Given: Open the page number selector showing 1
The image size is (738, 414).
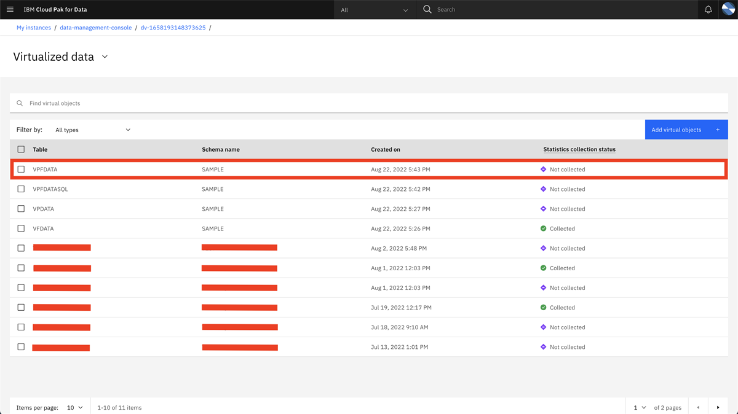Looking at the screenshot, I should coord(640,407).
